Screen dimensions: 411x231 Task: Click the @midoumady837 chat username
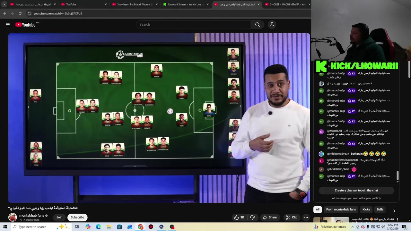click(338, 154)
